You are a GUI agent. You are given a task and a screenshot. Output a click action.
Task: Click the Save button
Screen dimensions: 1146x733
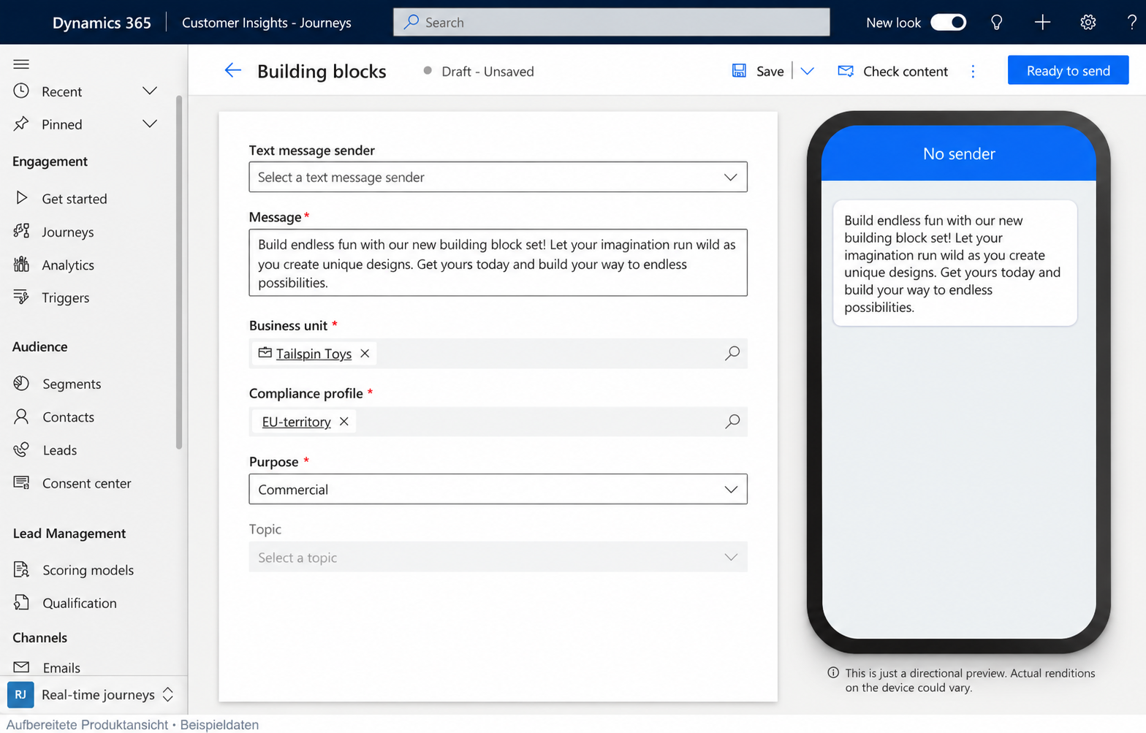(x=758, y=71)
